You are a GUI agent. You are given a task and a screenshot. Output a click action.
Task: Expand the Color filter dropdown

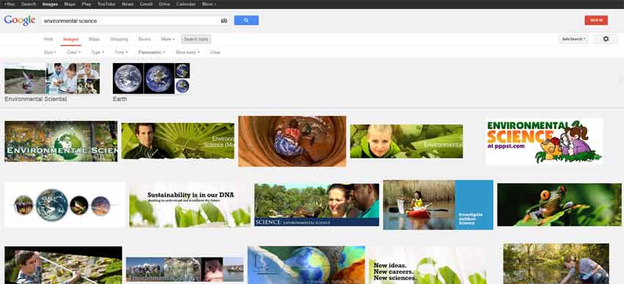tap(73, 52)
